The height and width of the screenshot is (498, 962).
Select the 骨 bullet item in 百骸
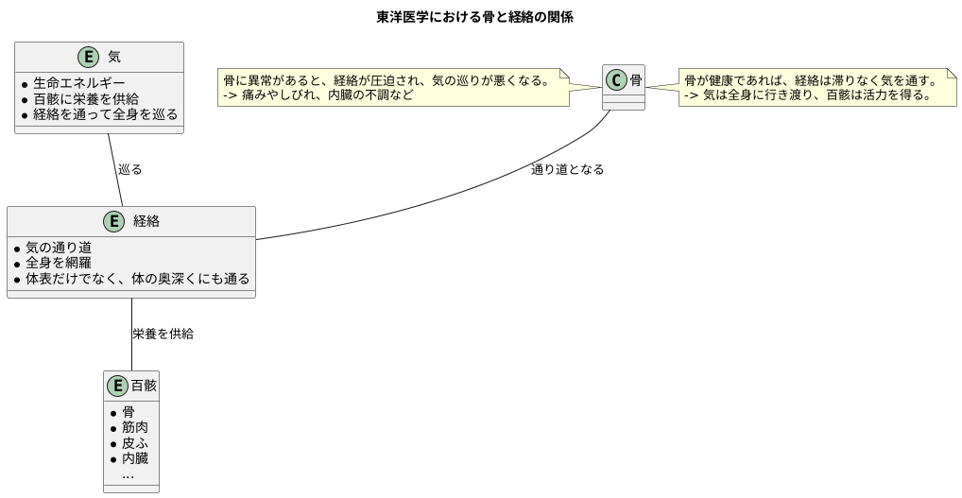(x=122, y=412)
